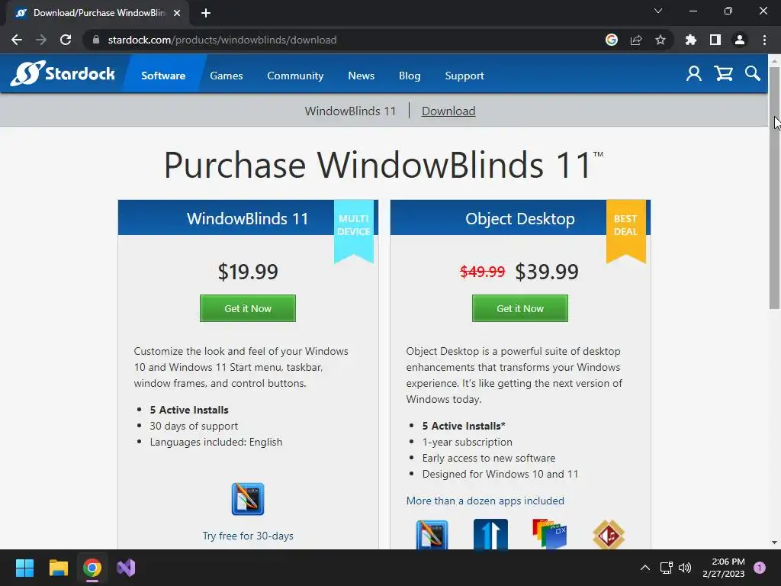
Task: Click the WindowBlinds 11 card header
Action: point(248,217)
